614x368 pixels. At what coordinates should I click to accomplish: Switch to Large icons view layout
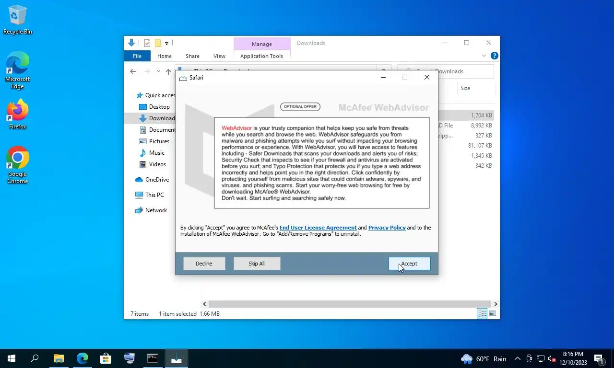click(492, 314)
